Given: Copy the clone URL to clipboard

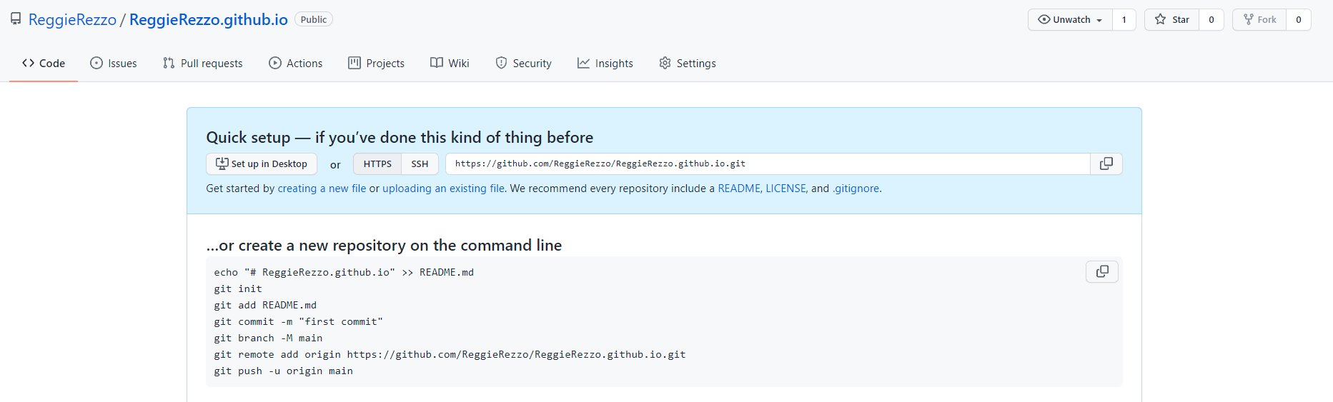Looking at the screenshot, I should (1106, 164).
